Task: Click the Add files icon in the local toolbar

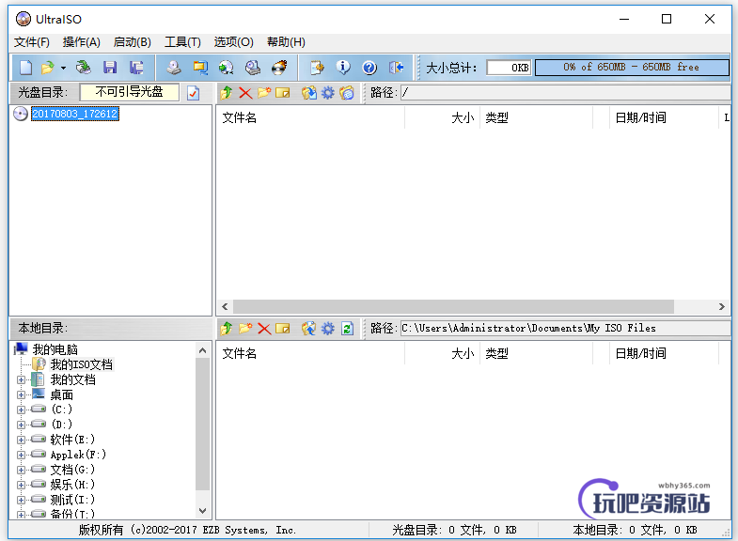Action: pyautogui.click(x=308, y=328)
